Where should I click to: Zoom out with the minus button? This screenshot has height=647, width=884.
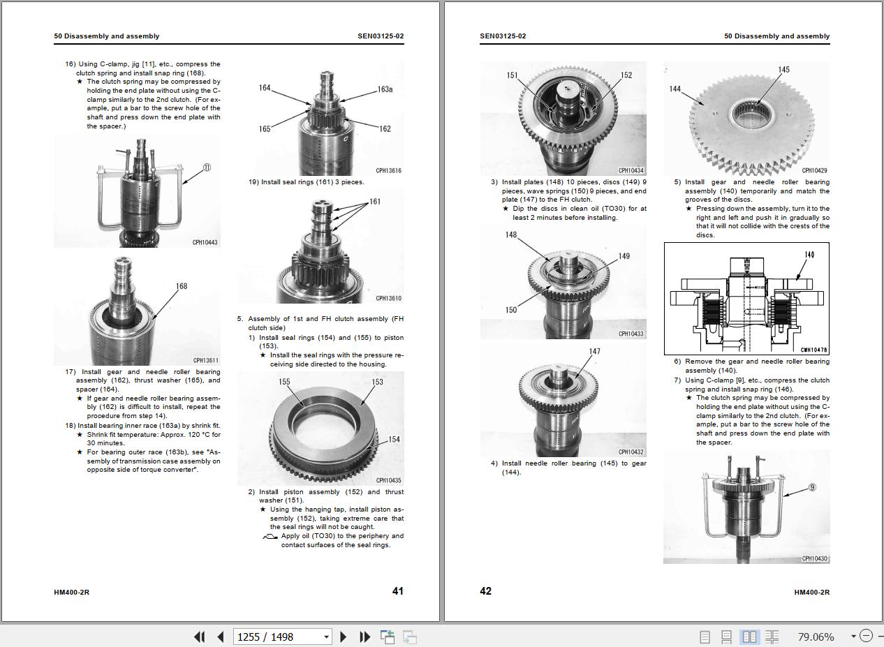click(x=867, y=636)
